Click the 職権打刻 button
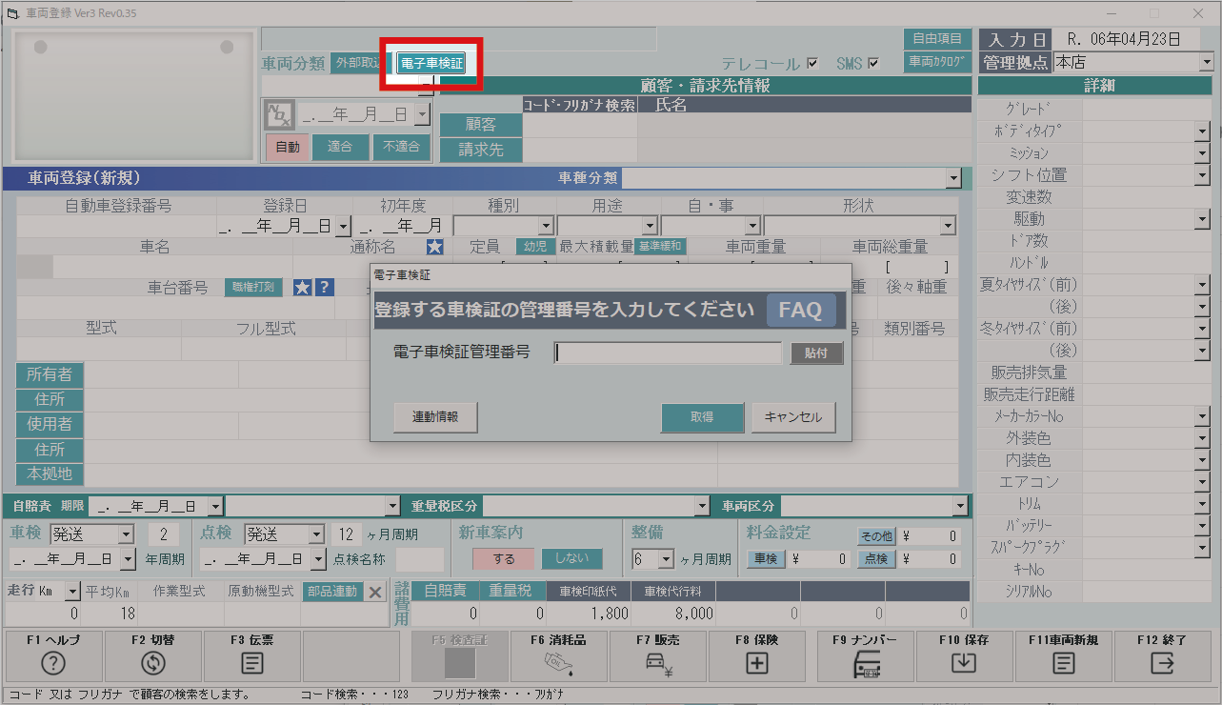Viewport: 1222px width, 705px height. tap(254, 288)
